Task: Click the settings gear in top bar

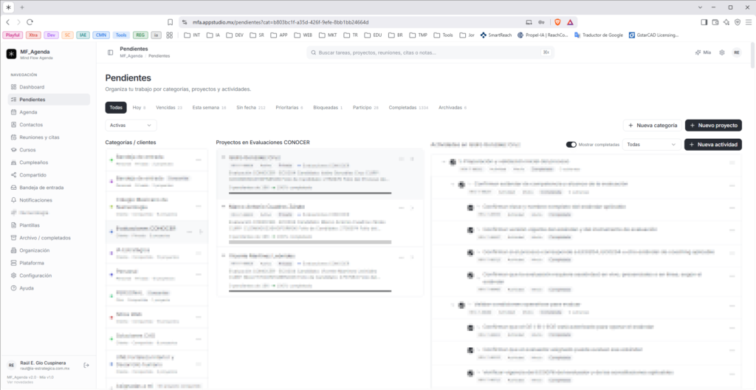Action: coord(722,52)
